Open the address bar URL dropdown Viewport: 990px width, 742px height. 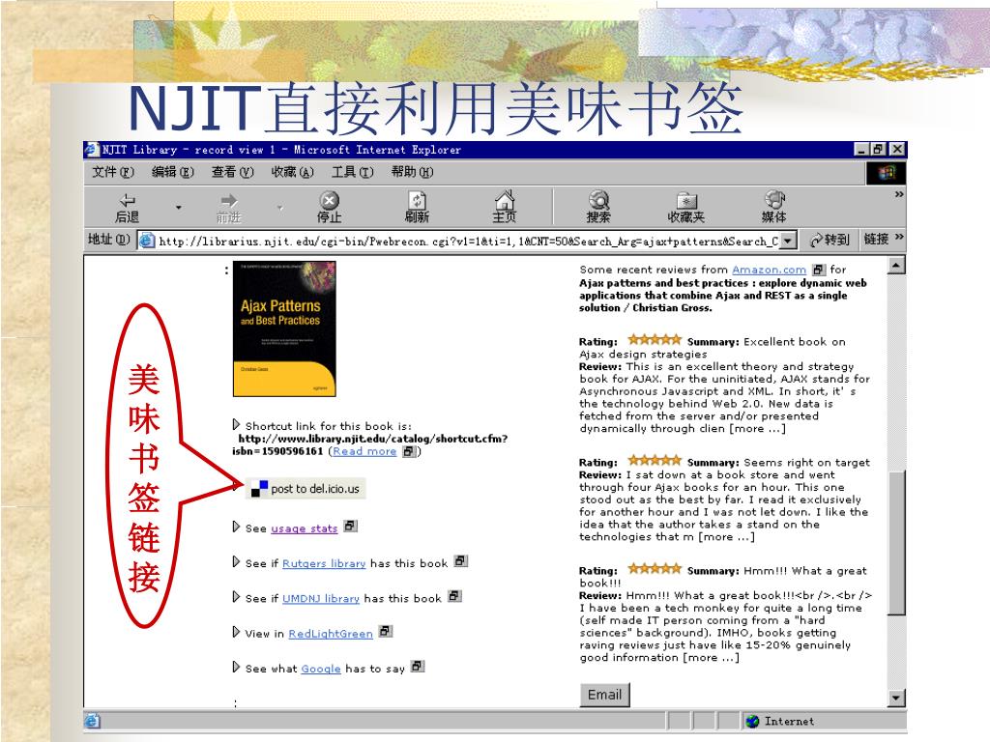coord(787,241)
